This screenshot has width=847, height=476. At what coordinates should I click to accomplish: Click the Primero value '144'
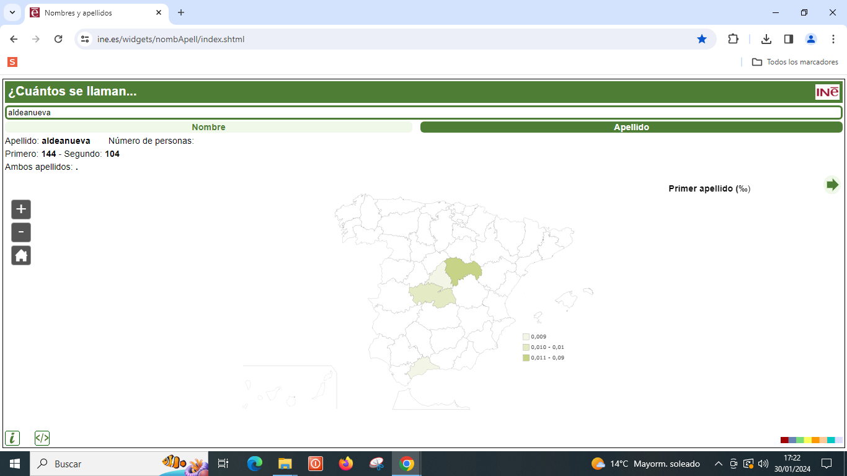click(x=49, y=154)
